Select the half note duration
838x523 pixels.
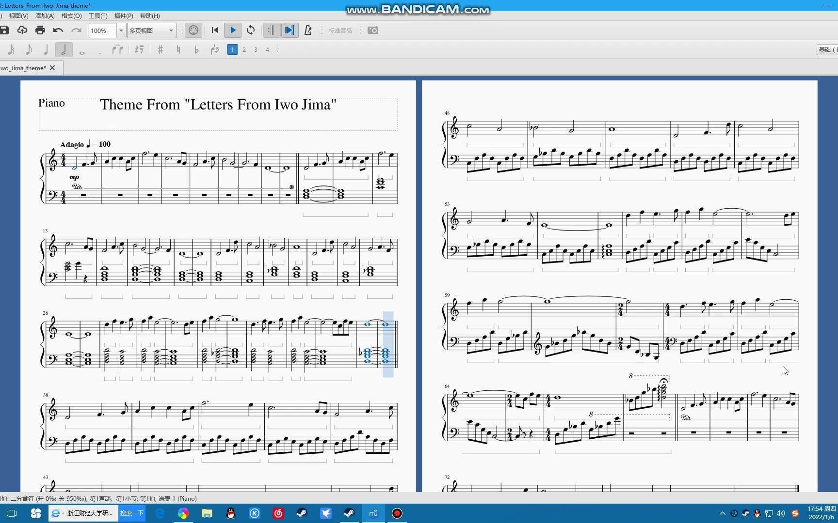[63, 49]
